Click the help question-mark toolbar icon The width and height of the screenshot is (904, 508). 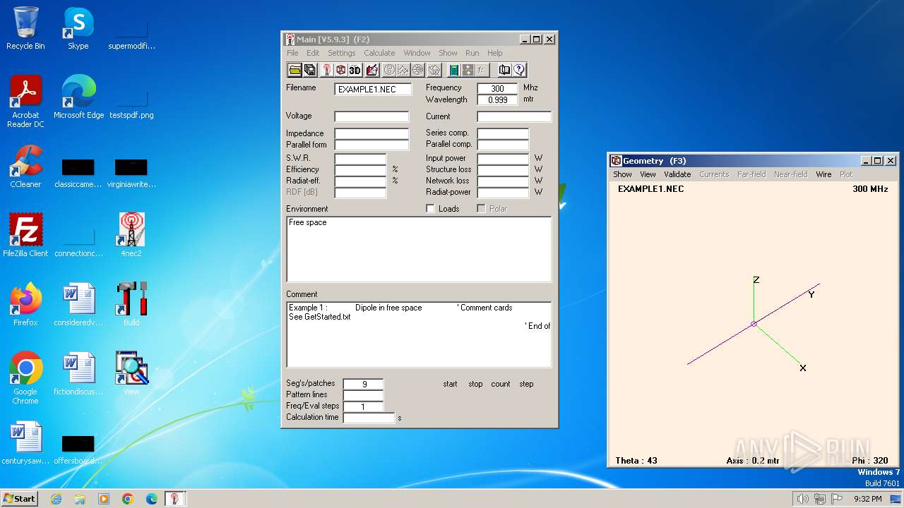[x=519, y=70]
